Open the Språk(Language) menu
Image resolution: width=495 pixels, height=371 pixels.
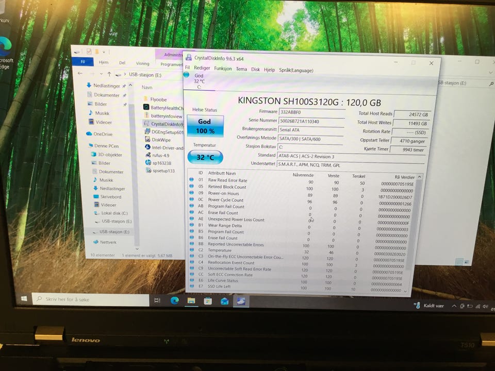296,71
